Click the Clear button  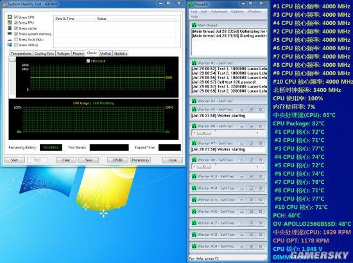point(66,160)
